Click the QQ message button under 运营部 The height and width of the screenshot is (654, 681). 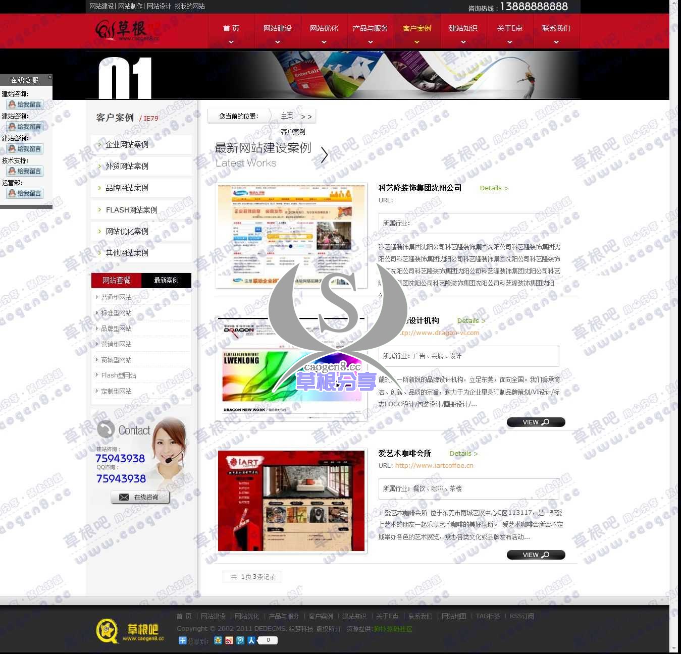[x=25, y=193]
